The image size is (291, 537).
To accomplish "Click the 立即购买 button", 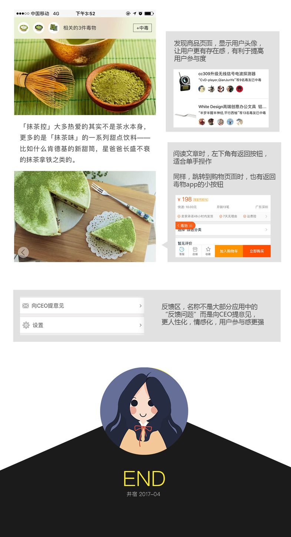I will pos(257,251).
